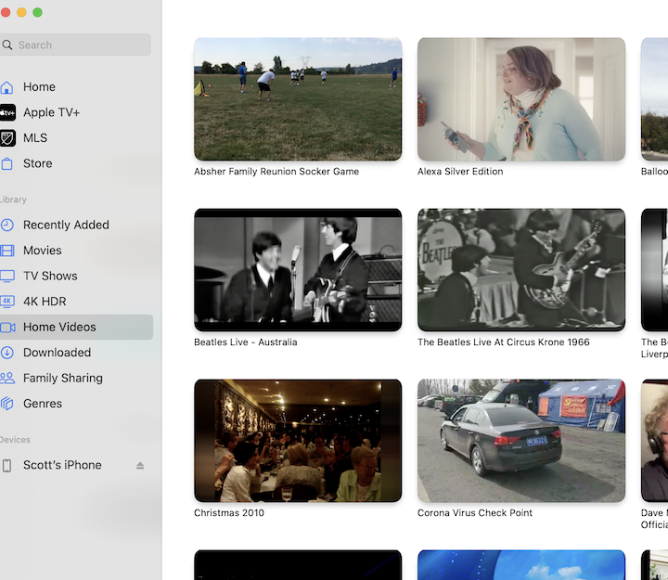Screen dimensions: 668x580
Task: Open The Beatles Live At Circus Krone thumbnail
Action: tap(521, 270)
